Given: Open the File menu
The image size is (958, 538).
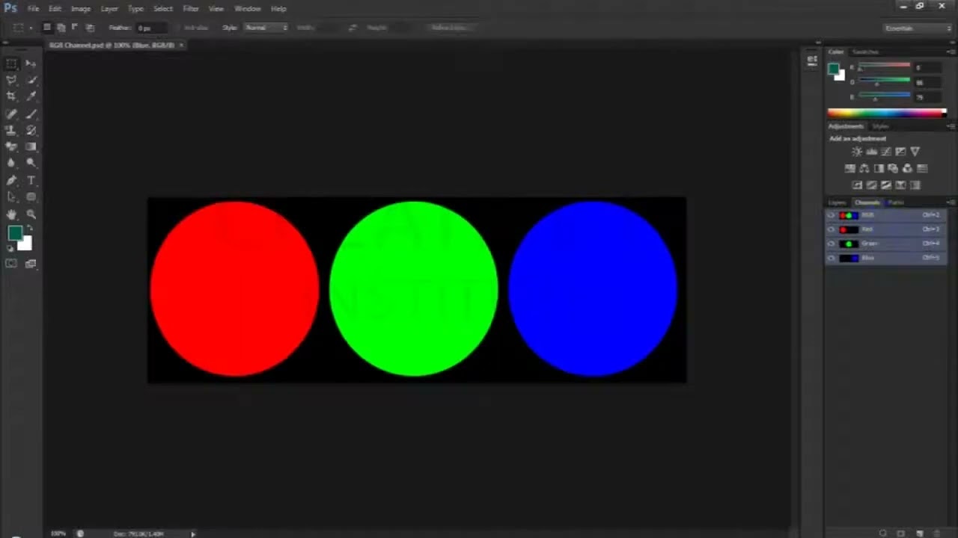Looking at the screenshot, I should pyautogui.click(x=34, y=8).
